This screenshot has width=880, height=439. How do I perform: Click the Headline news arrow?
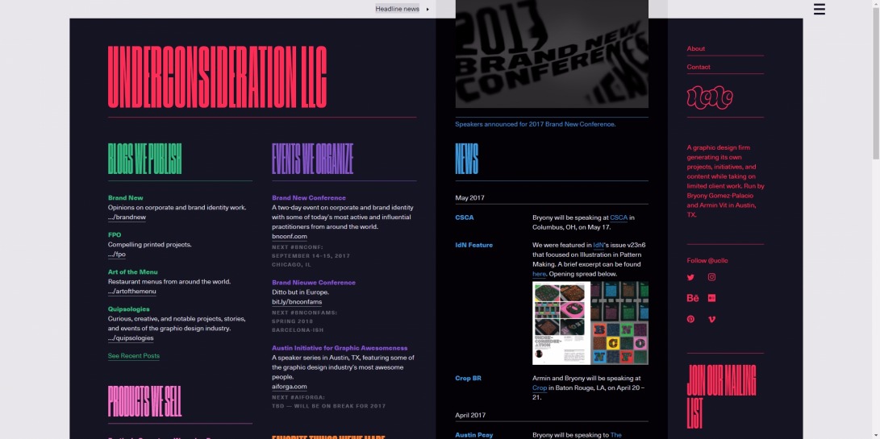427,9
